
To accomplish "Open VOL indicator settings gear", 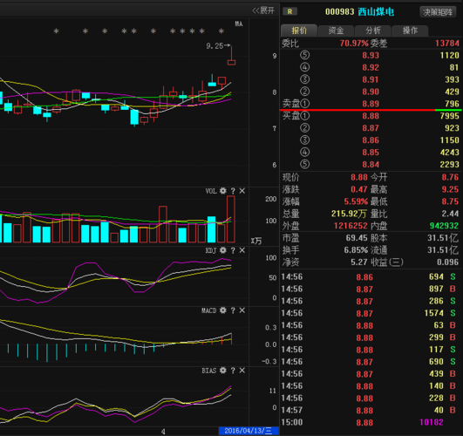I will tap(223, 191).
